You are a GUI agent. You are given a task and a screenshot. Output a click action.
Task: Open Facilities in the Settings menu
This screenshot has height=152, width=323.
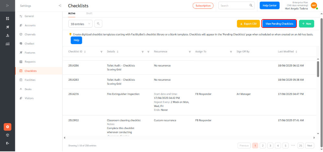point(30,80)
